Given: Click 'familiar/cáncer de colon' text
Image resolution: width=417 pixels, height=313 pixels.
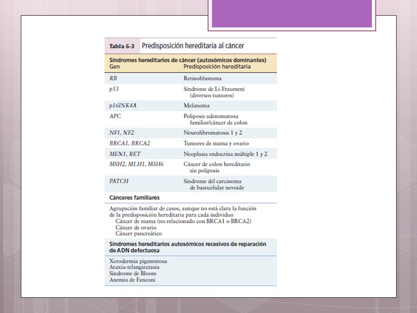Looking at the screenshot, I should 218,123.
